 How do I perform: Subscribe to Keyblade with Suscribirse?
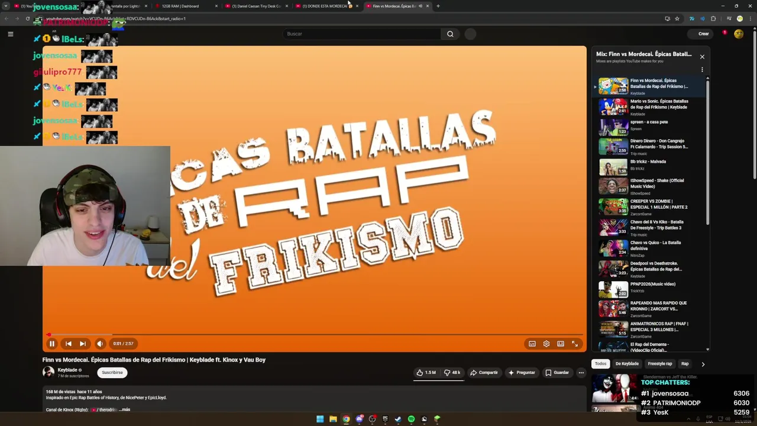click(x=112, y=372)
